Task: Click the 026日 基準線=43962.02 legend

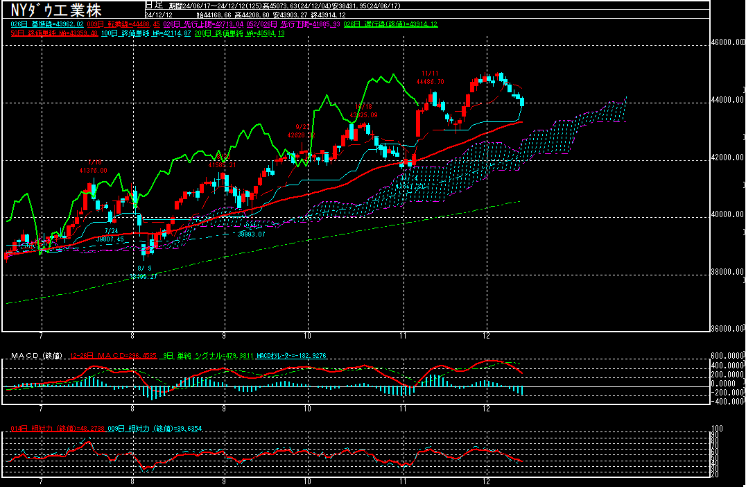Action: 47,24
